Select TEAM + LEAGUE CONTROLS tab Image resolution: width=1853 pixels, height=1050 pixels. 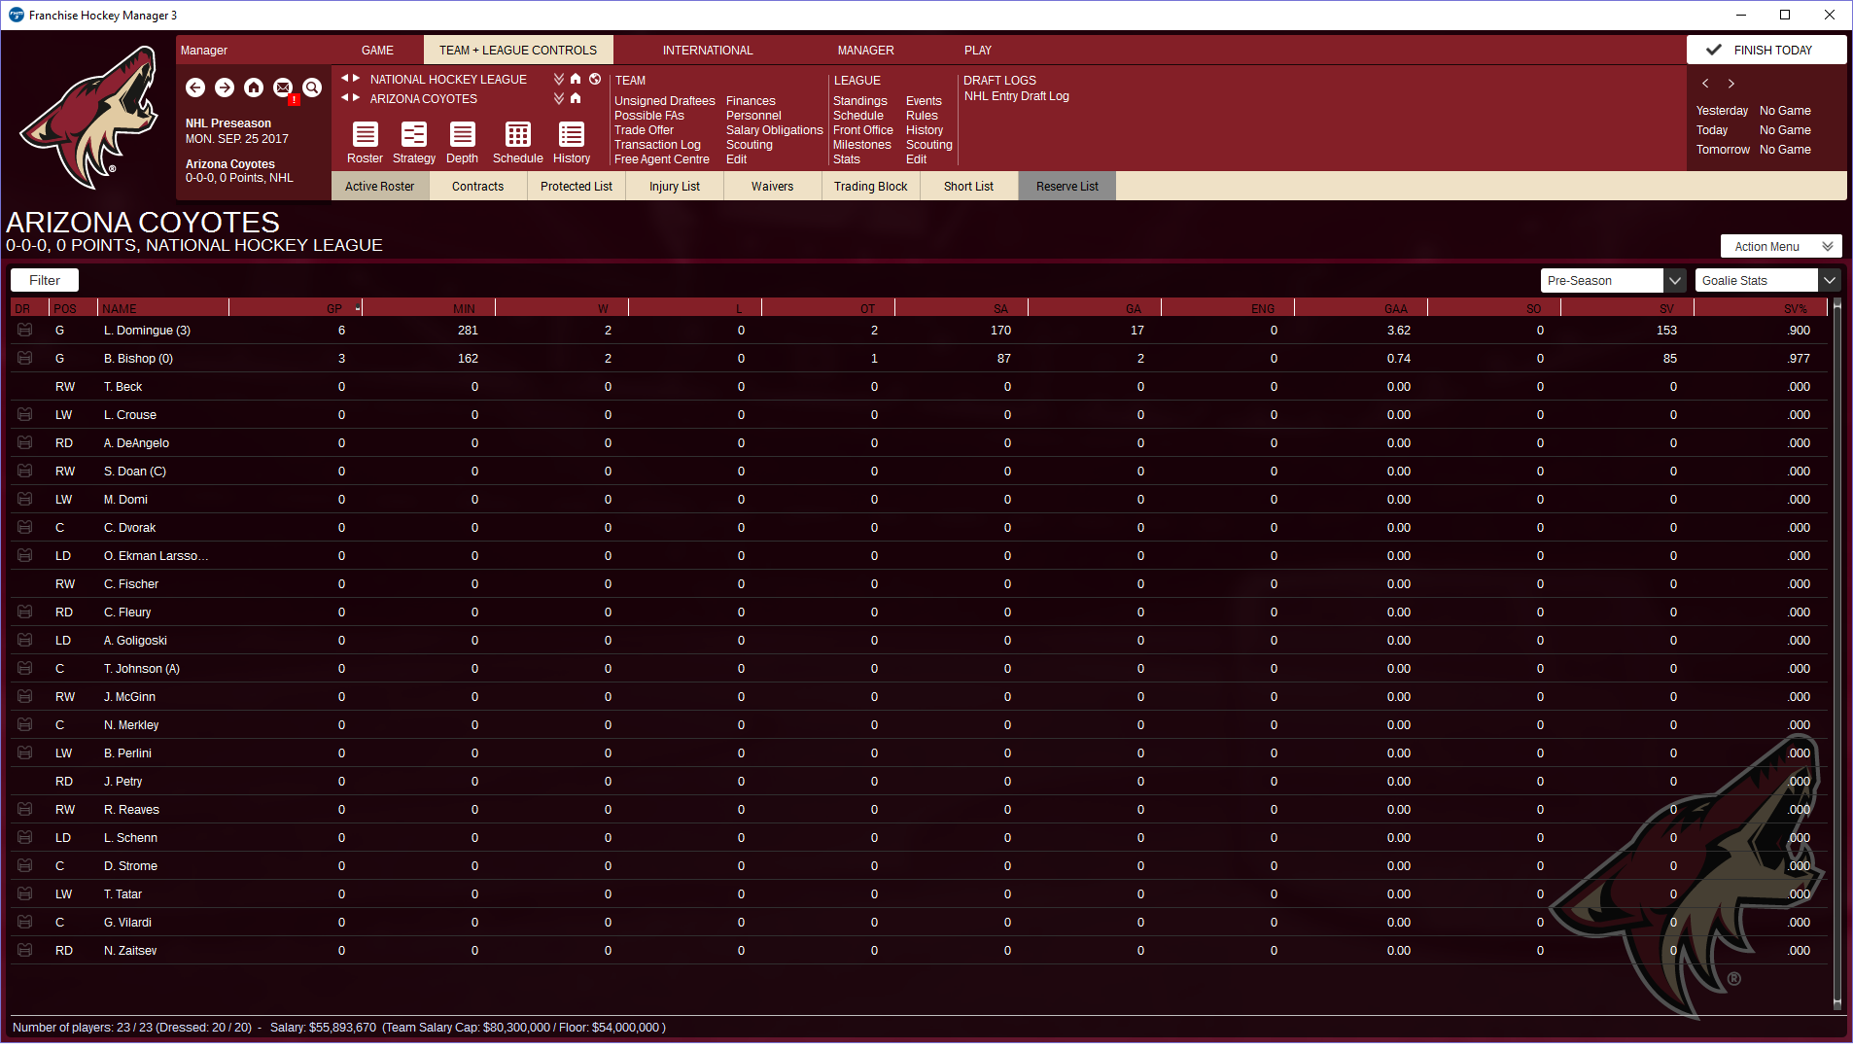(518, 51)
